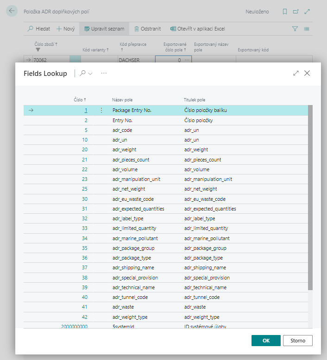Click the bookmark icon next to Neuloženo
327x360 pixels.
click(x=285, y=12)
